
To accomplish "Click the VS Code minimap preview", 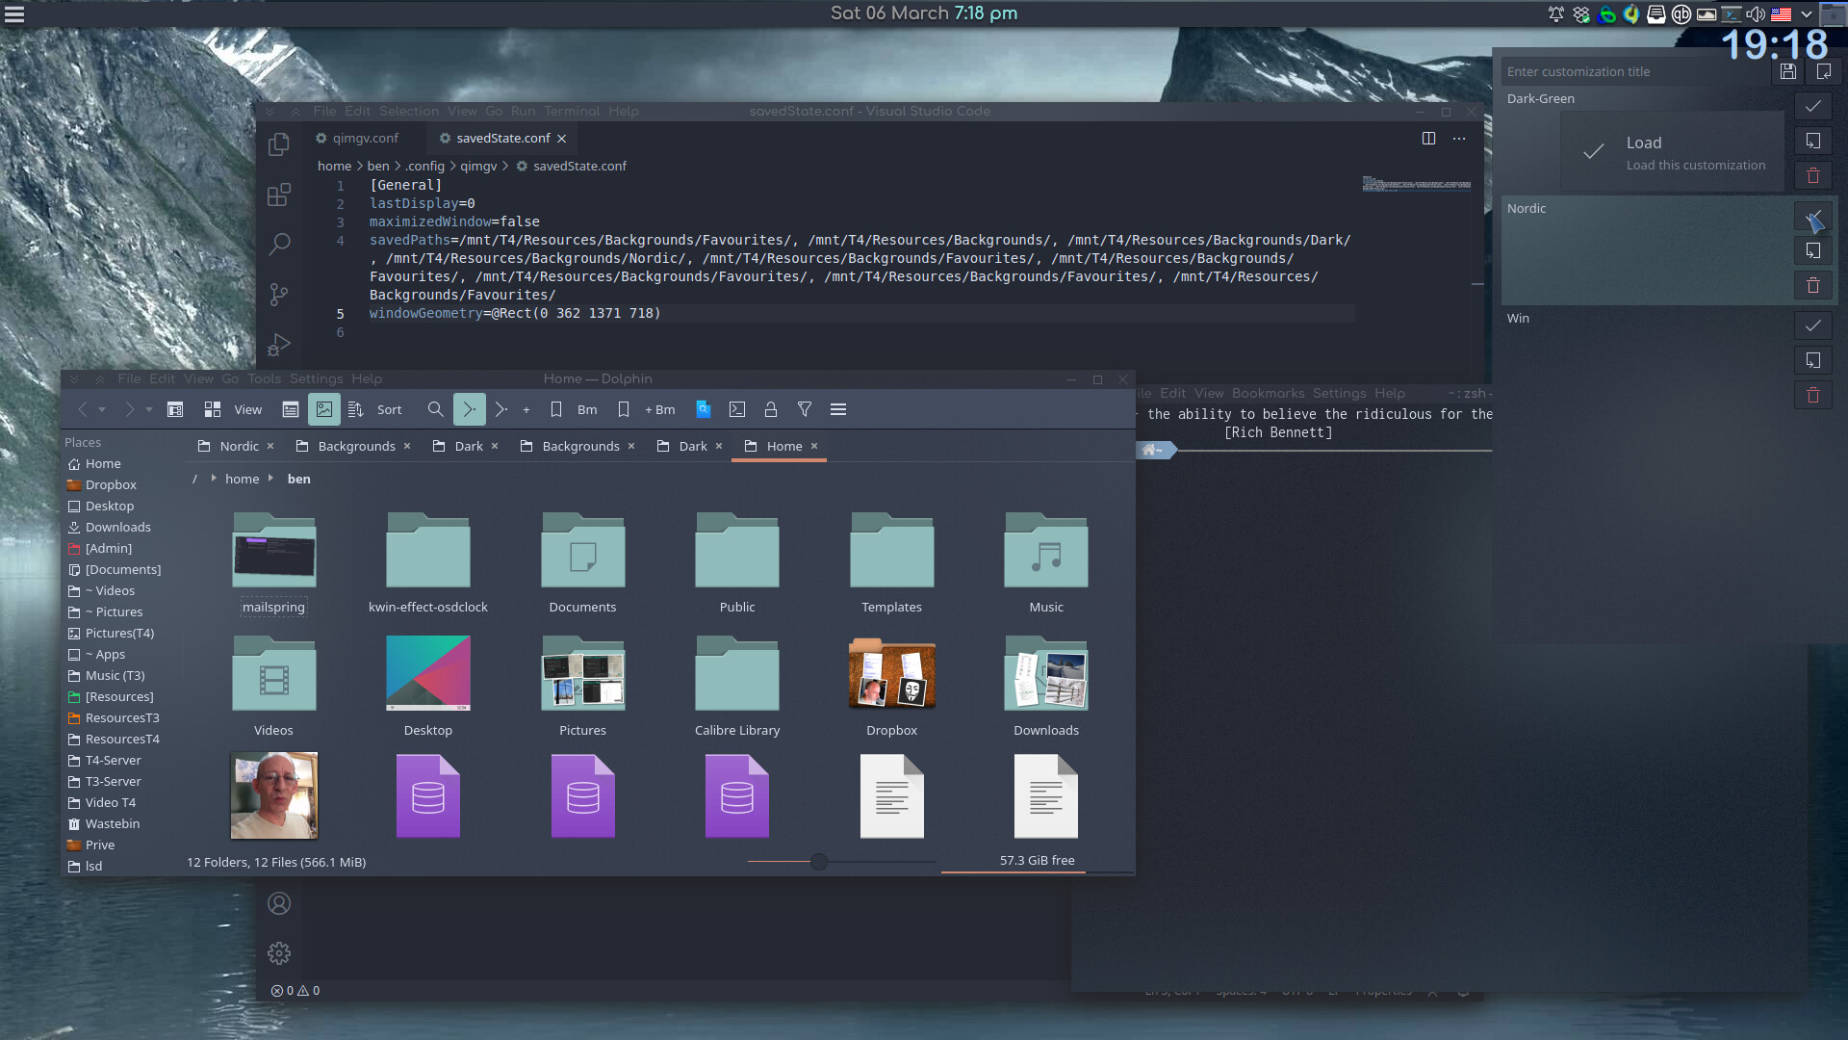I will click(x=1416, y=183).
